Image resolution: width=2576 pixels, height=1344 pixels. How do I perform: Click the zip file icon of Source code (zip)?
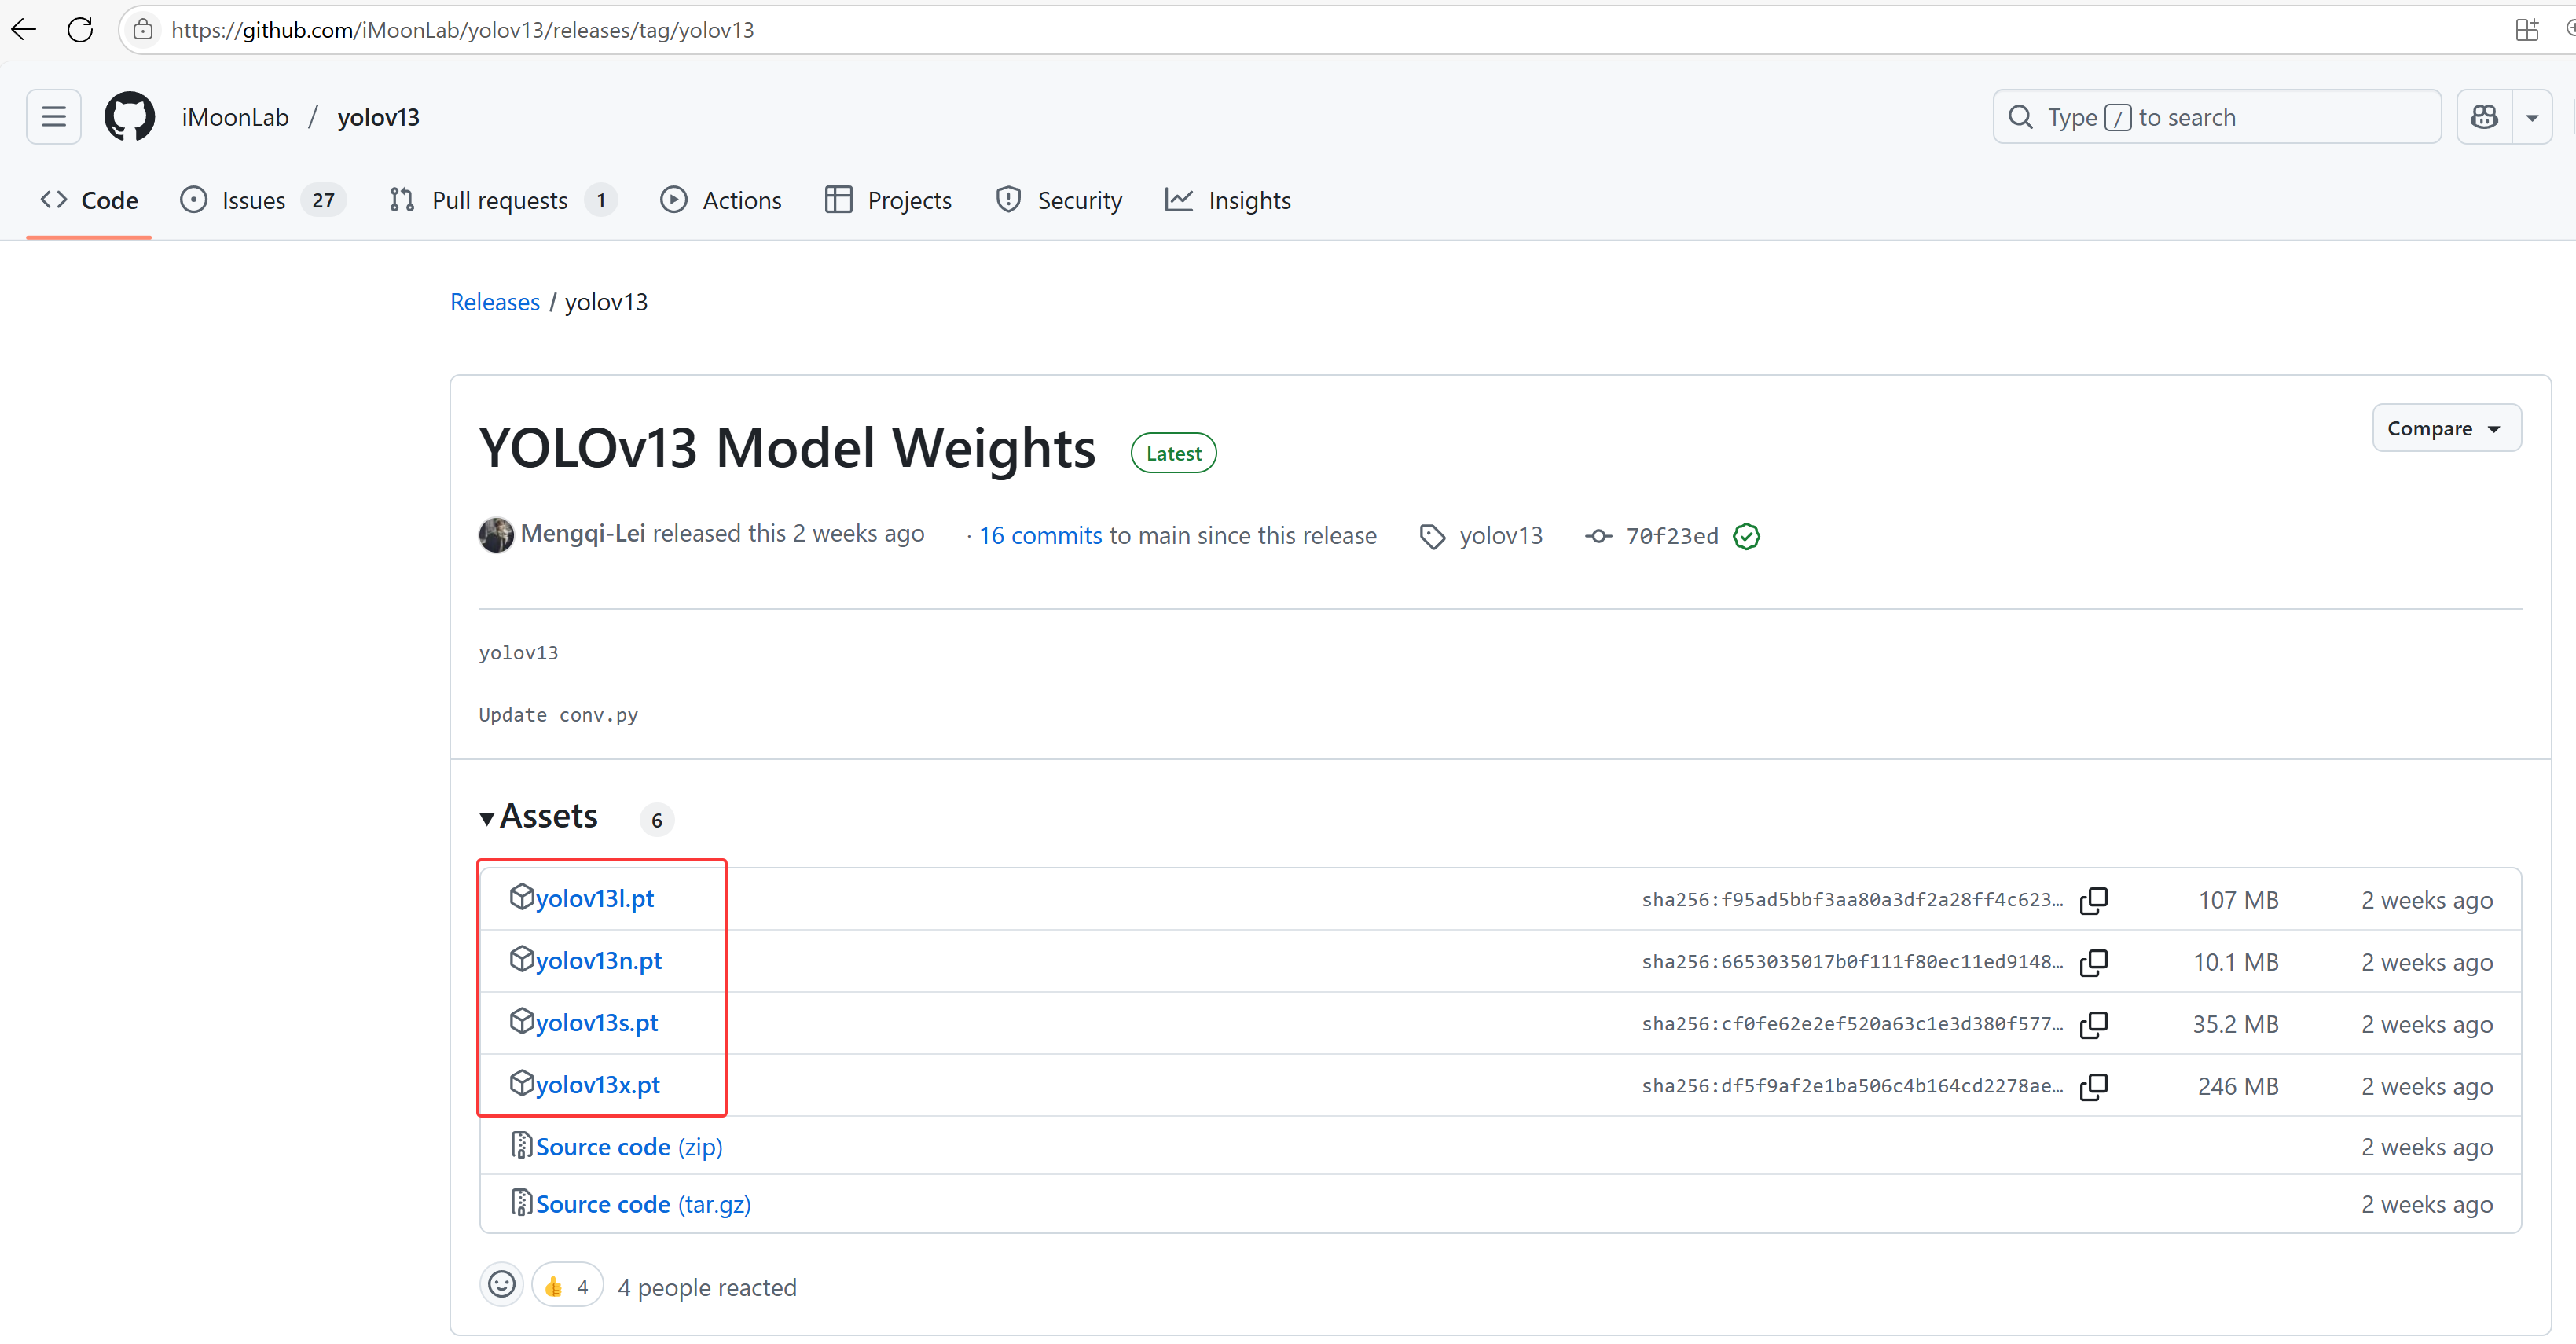[x=521, y=1145]
